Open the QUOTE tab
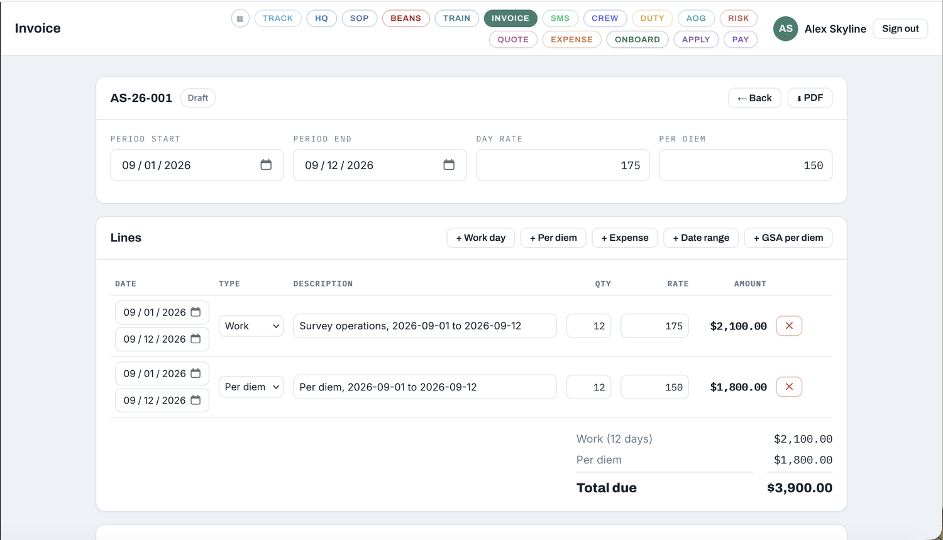Viewport: 943px width, 540px height. (513, 39)
